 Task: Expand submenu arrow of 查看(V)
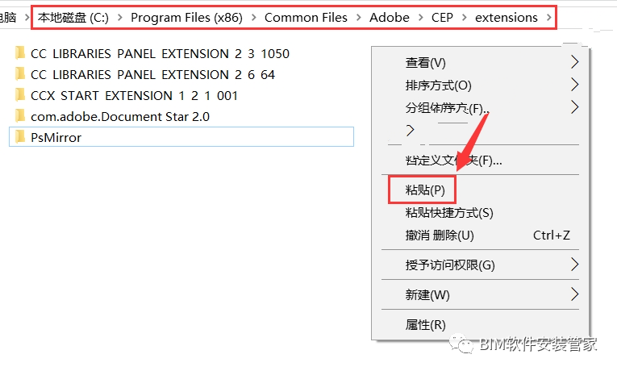pyautogui.click(x=574, y=62)
